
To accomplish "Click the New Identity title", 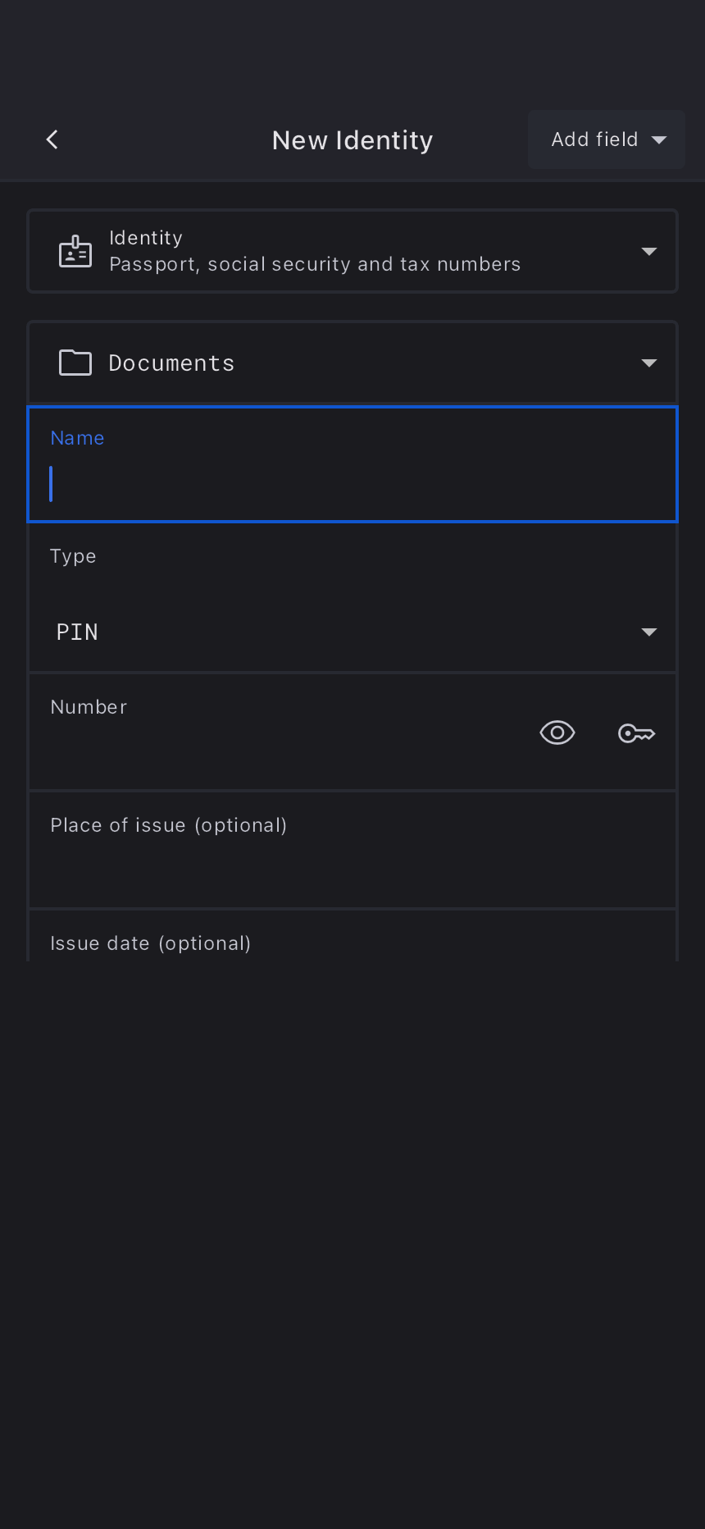I will click(352, 140).
